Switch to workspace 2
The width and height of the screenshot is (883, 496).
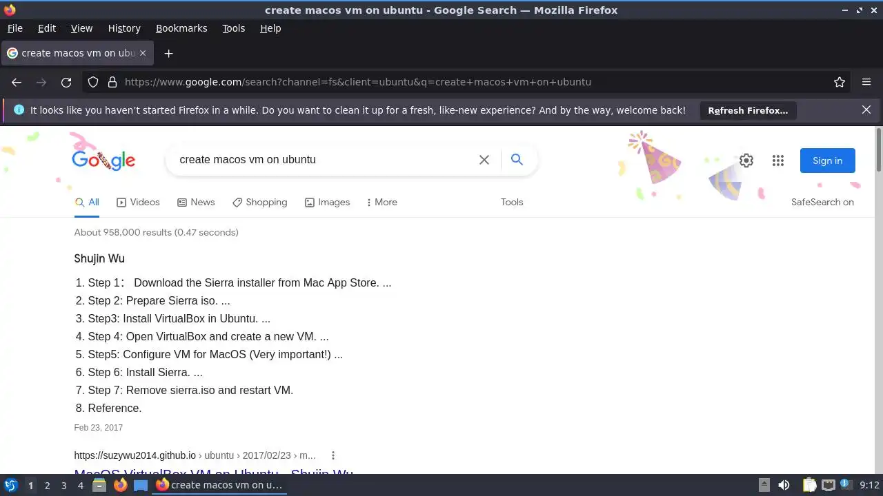pos(47,485)
